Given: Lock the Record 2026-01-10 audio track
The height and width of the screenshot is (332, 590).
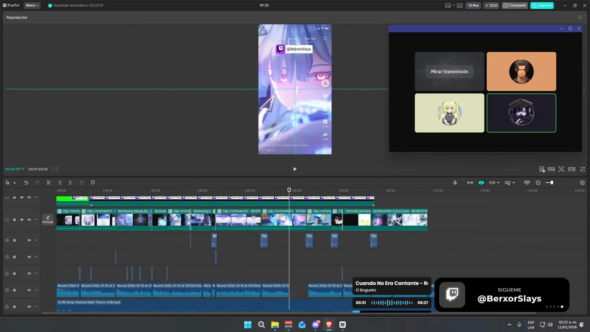Looking at the screenshot, I should coord(14,290).
